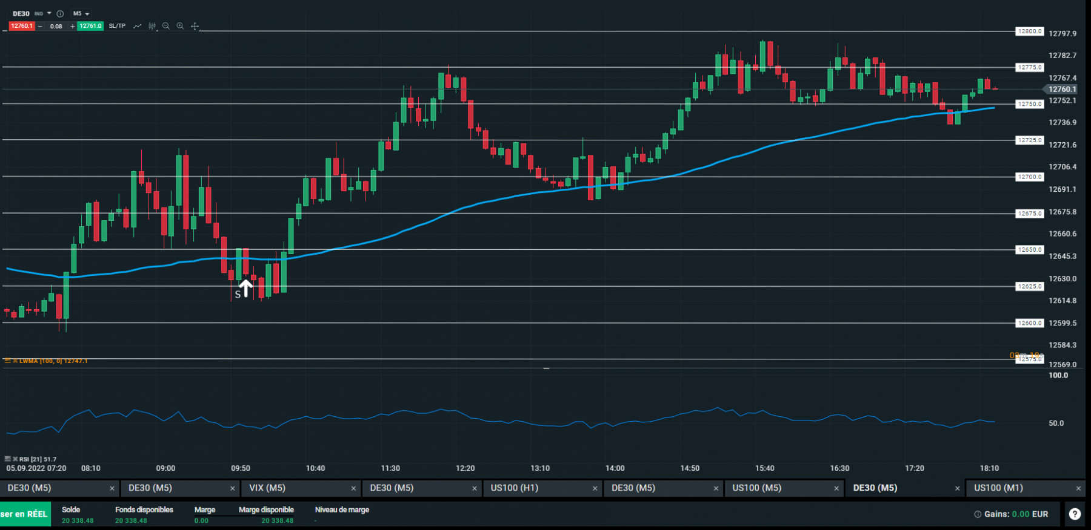Image resolution: width=1091 pixels, height=530 pixels.
Task: Remove the LWMA indicator with its X
Action: 15,361
